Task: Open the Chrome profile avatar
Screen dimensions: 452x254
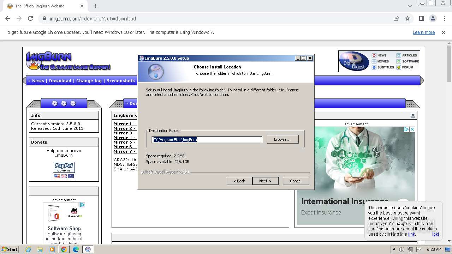Action: [433, 19]
